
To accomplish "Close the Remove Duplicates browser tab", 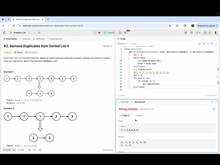I will pyautogui.click(x=43, y=19).
